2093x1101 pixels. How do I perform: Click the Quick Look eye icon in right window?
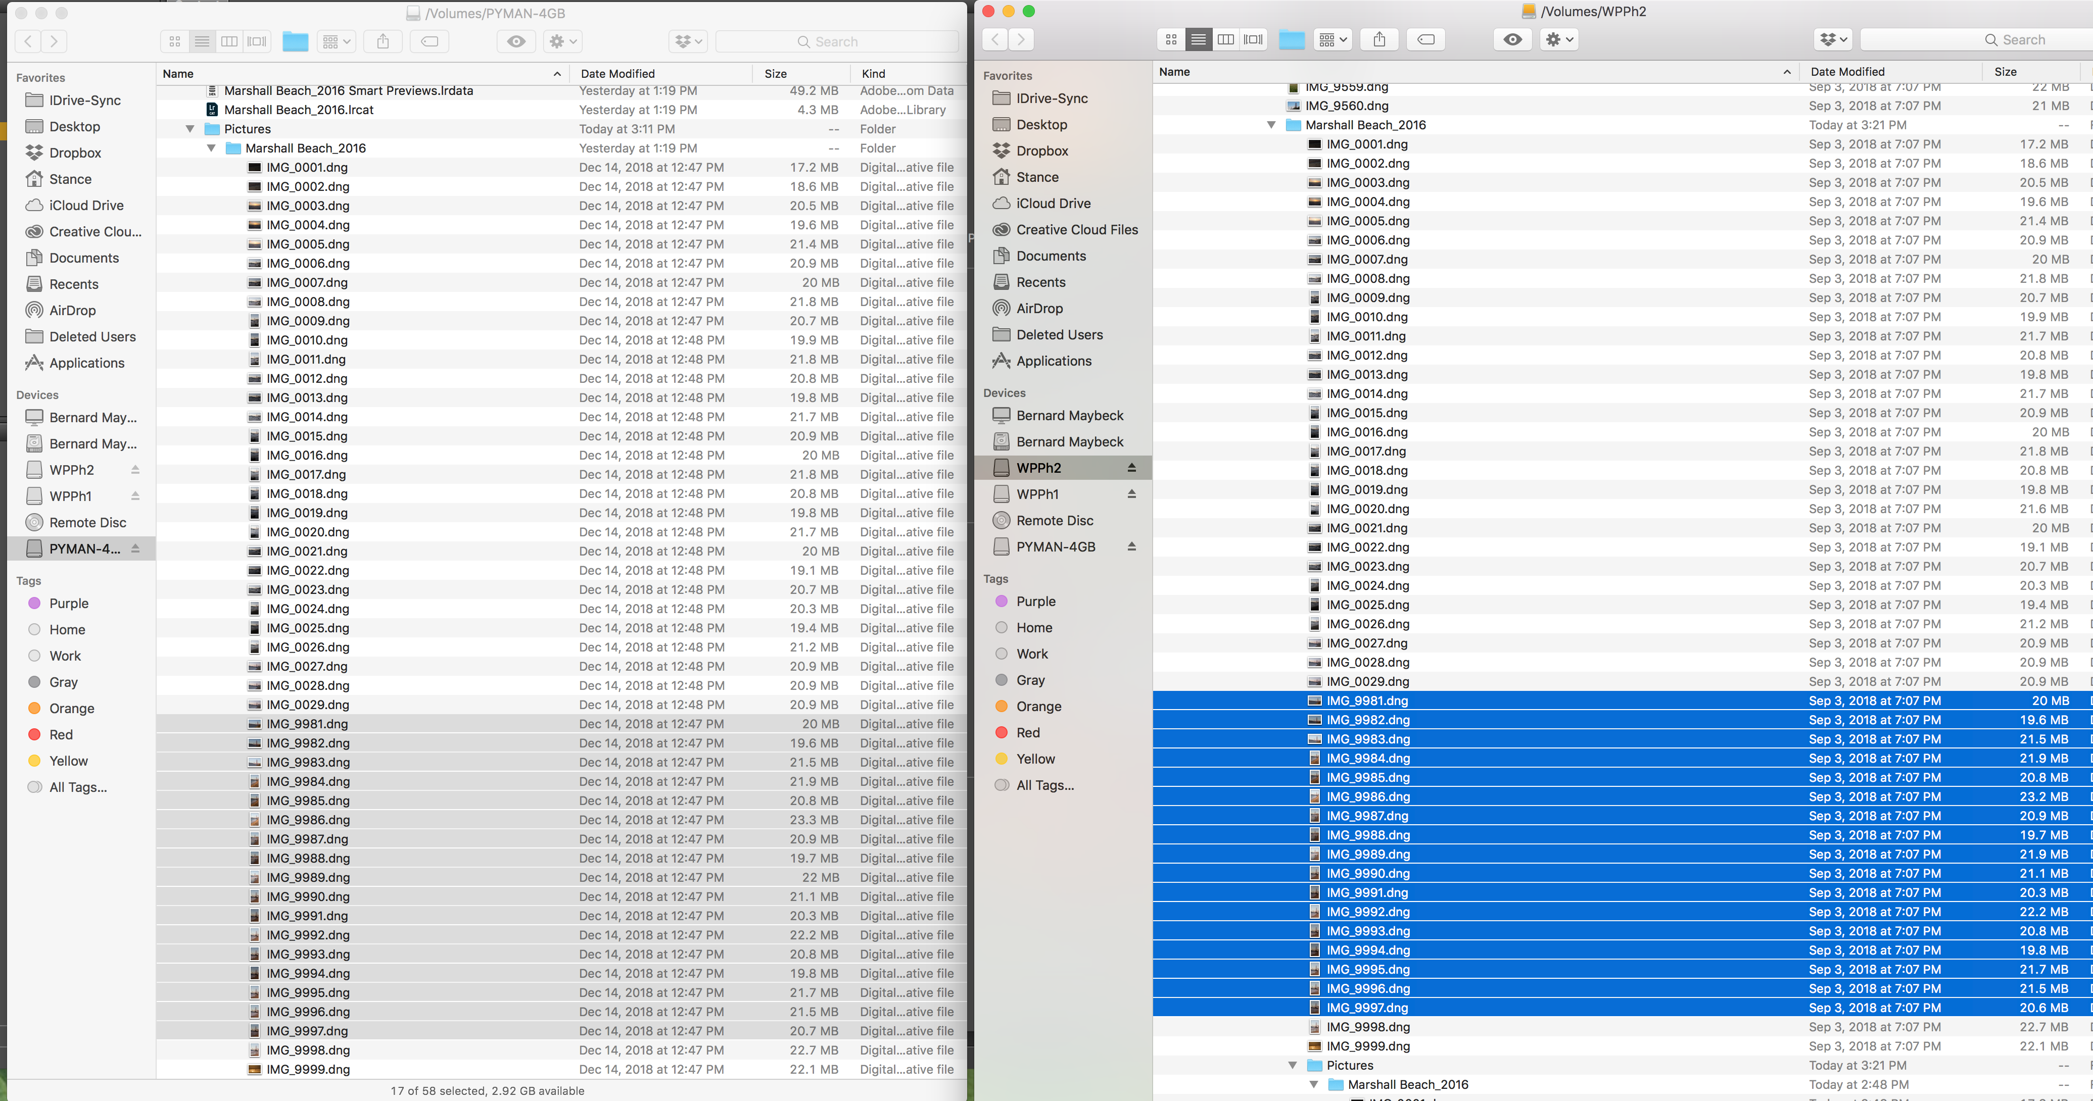(x=1512, y=39)
